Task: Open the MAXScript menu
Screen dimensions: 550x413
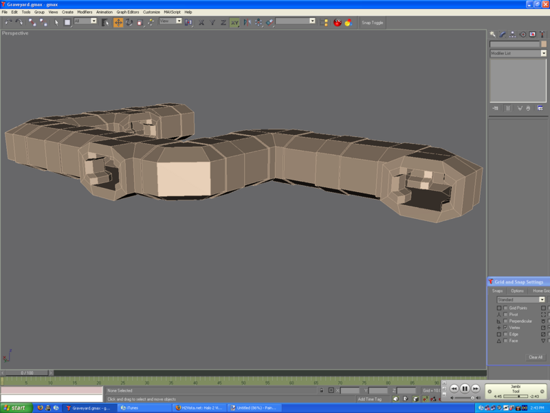Action: tap(172, 12)
